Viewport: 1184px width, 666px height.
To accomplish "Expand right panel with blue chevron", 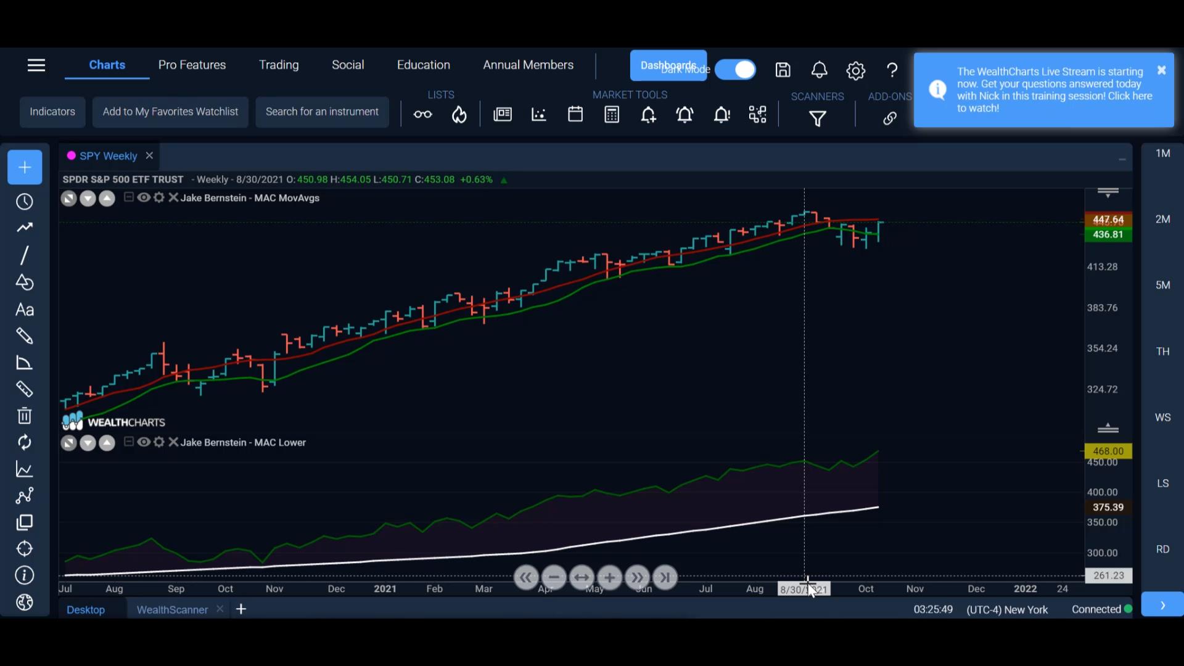I will point(1162,605).
